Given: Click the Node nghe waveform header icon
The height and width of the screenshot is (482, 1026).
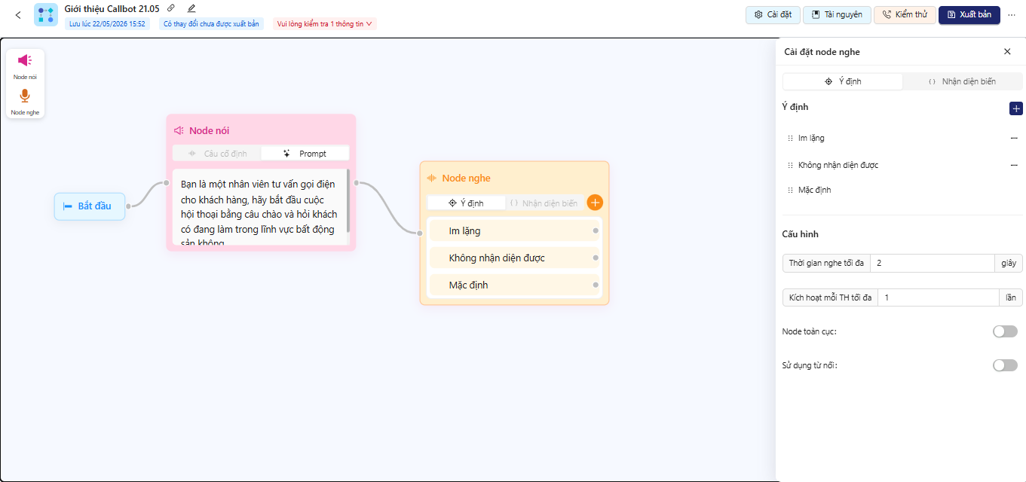Looking at the screenshot, I should point(432,178).
